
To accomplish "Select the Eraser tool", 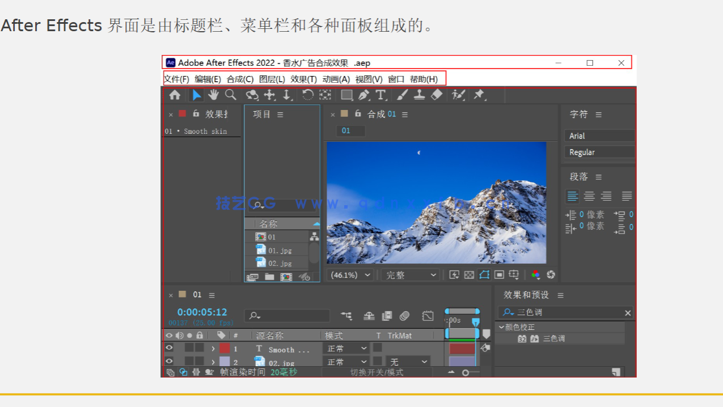I will 436,95.
